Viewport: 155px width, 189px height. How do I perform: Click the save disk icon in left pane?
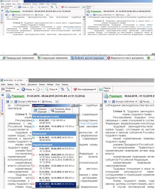pos(8,102)
